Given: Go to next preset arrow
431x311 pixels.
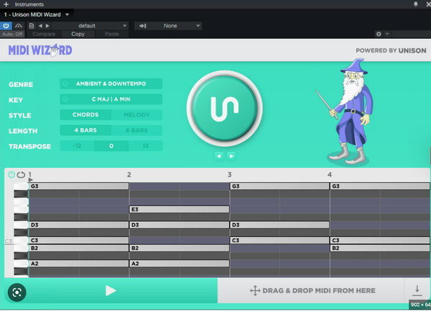Looking at the screenshot, I should point(47,26).
